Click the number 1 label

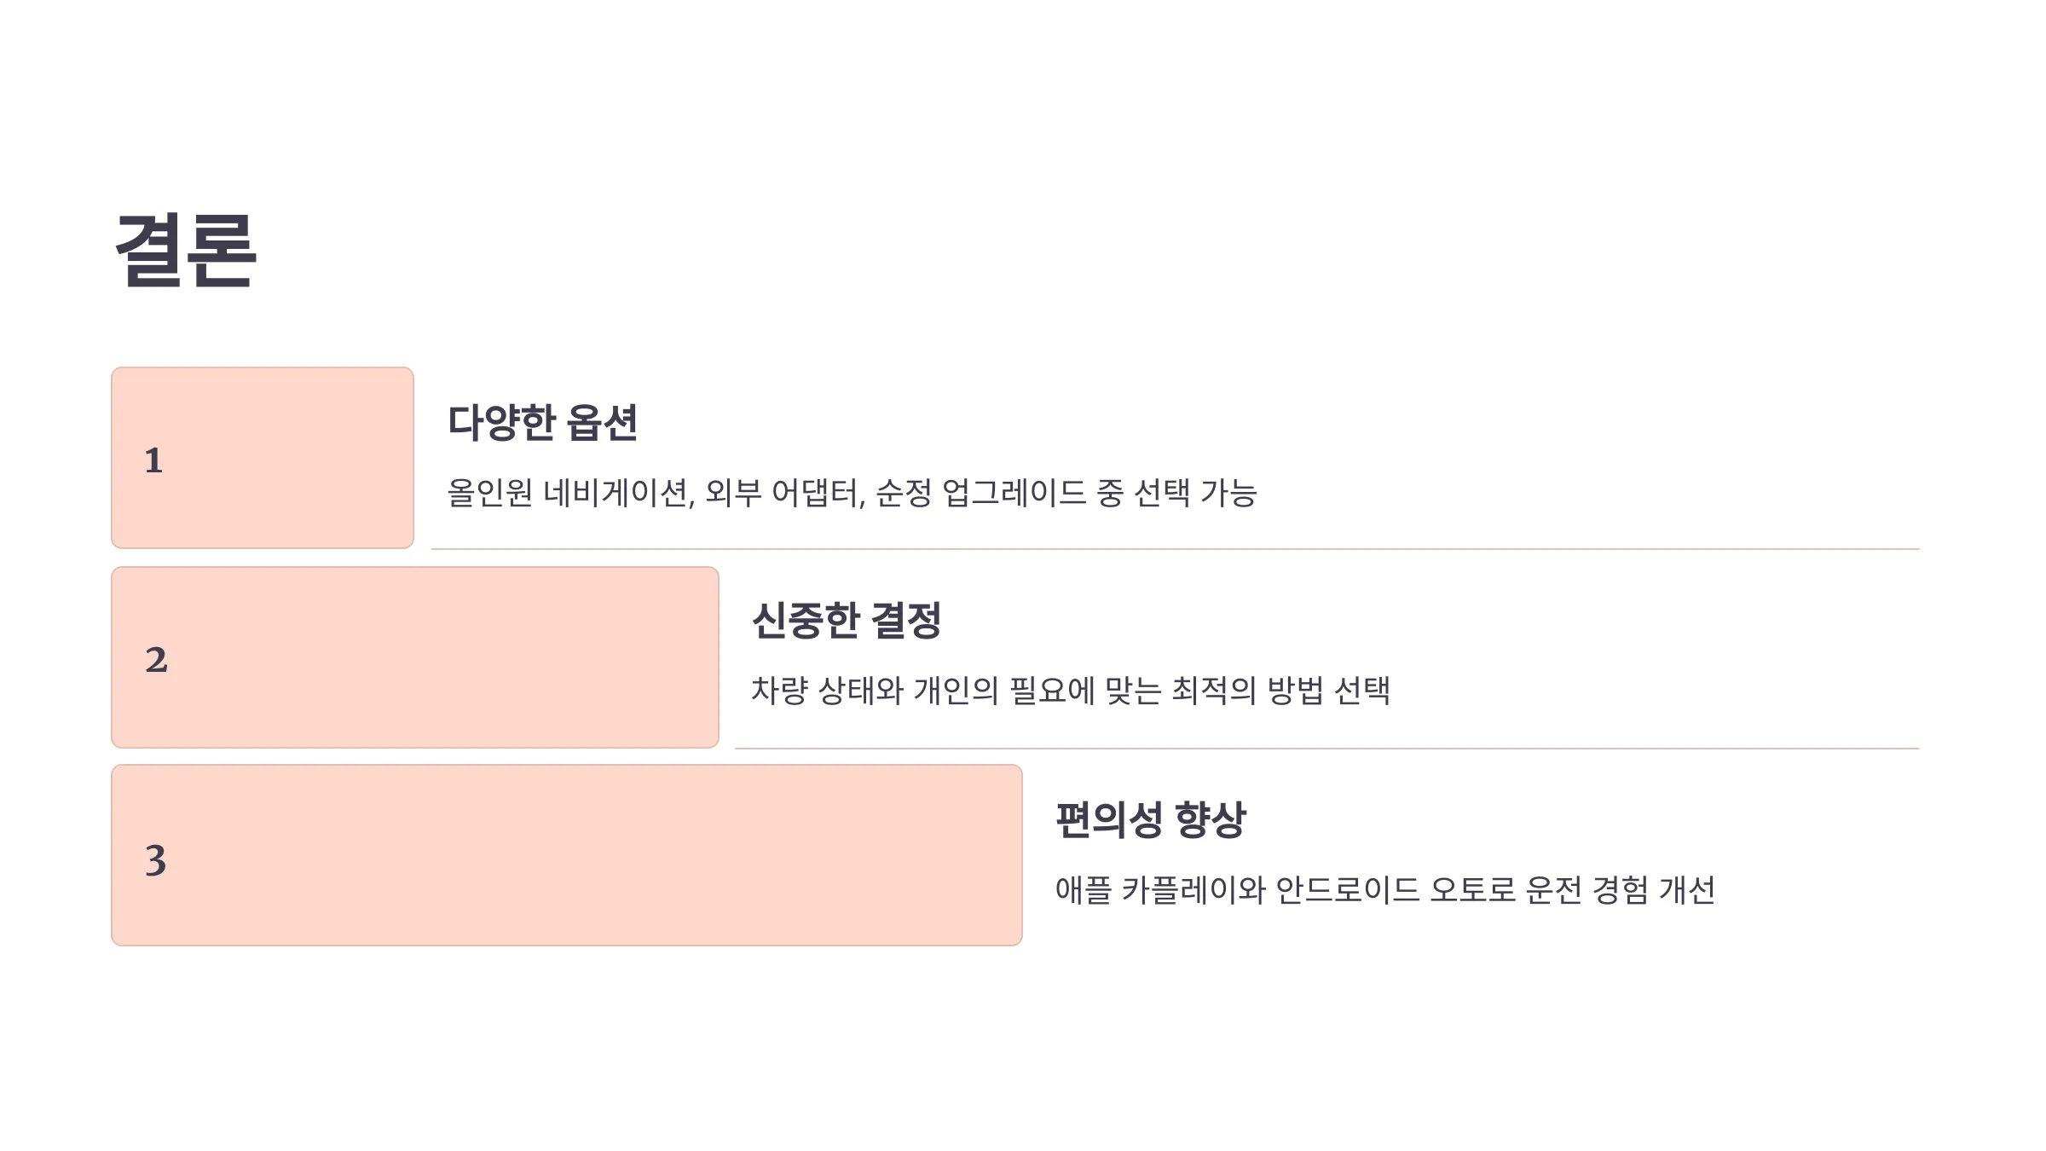[x=153, y=460]
